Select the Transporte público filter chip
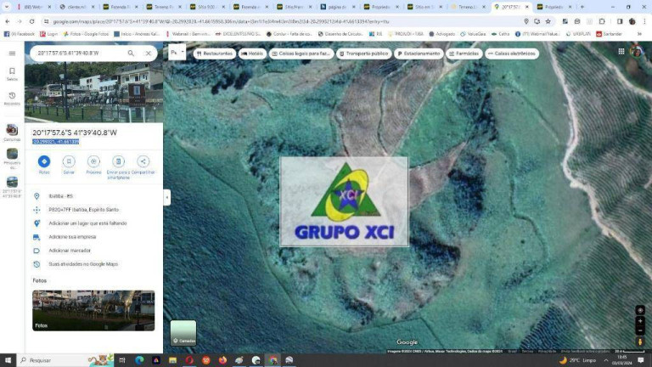The height and width of the screenshot is (367, 652). click(x=364, y=54)
